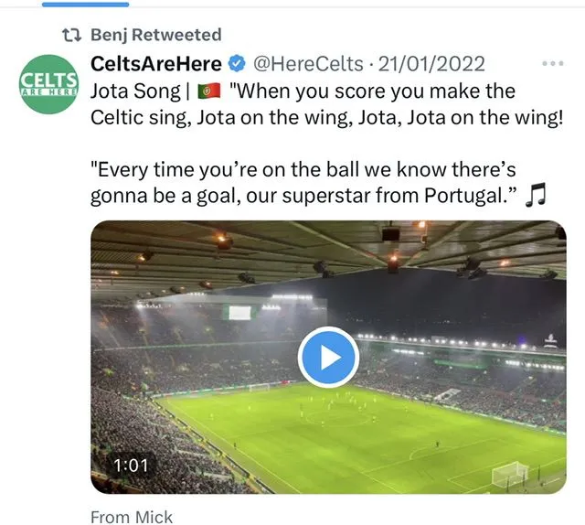
Task: Play the Jota Song video
Action: (327, 357)
